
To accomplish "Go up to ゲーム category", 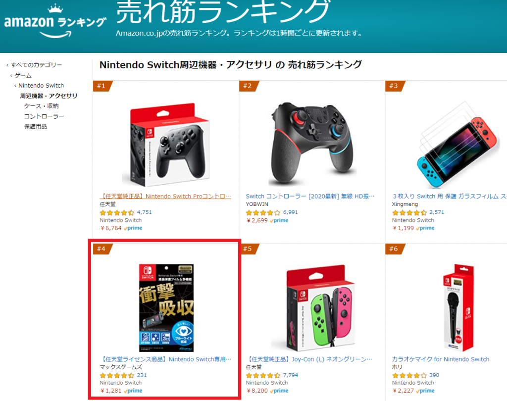I will tap(23, 75).
